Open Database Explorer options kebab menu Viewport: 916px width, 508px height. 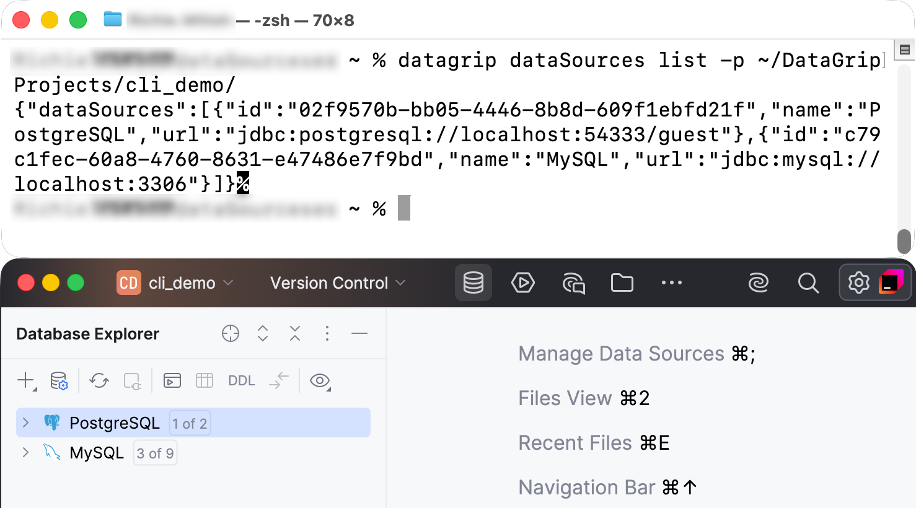[x=327, y=334]
